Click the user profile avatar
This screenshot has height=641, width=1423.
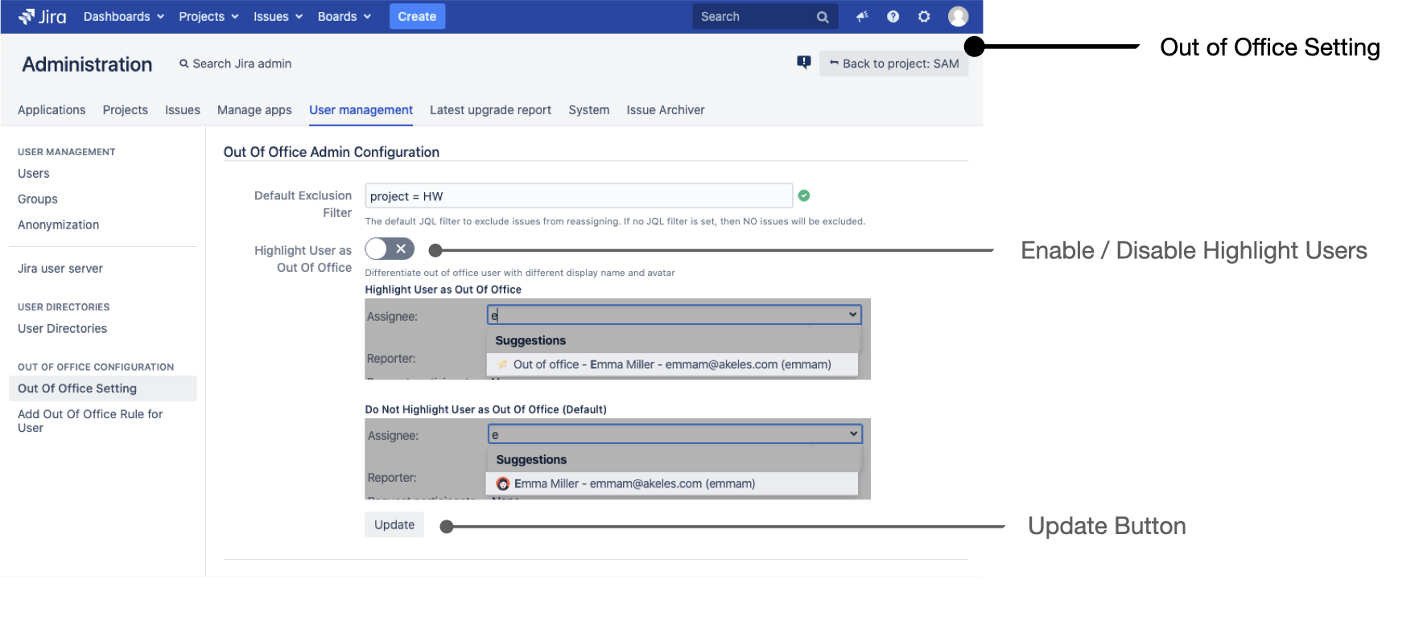pyautogui.click(x=958, y=17)
